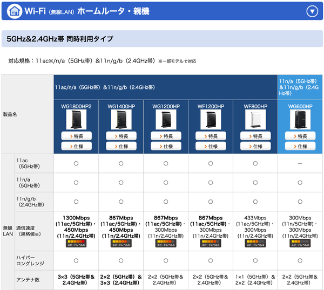324x290 pixels.
Task: Click the WG600HP 11ac dash cell
Action: pyautogui.click(x=300, y=163)
